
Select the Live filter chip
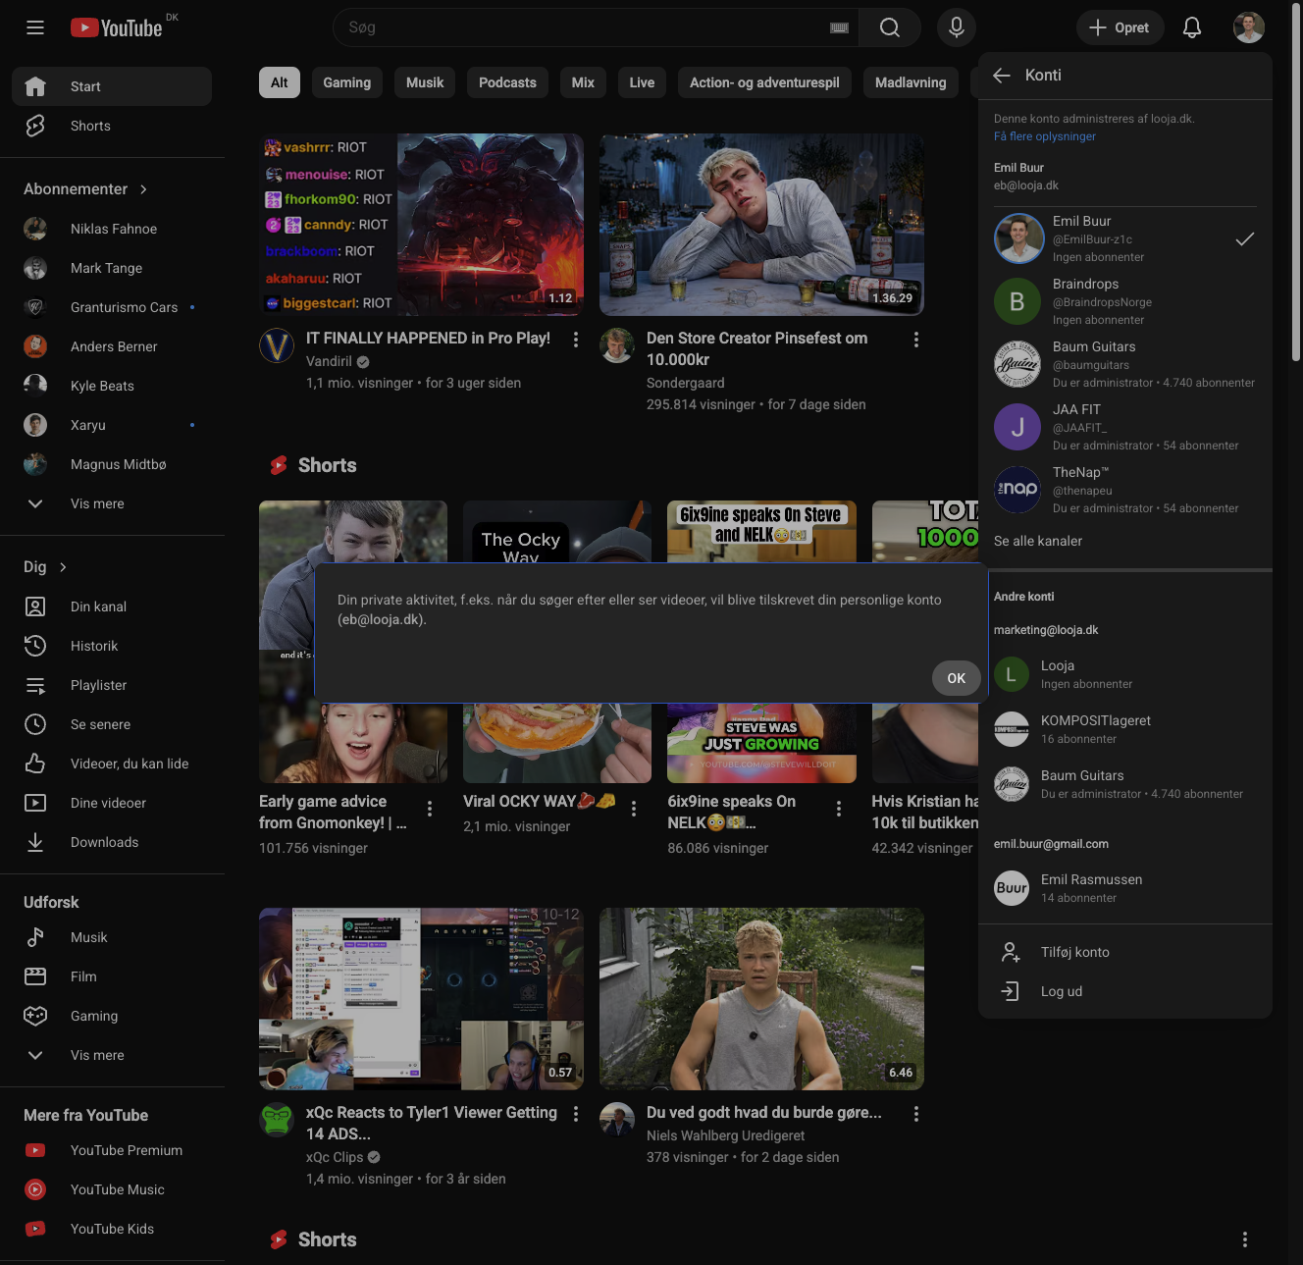[642, 82]
